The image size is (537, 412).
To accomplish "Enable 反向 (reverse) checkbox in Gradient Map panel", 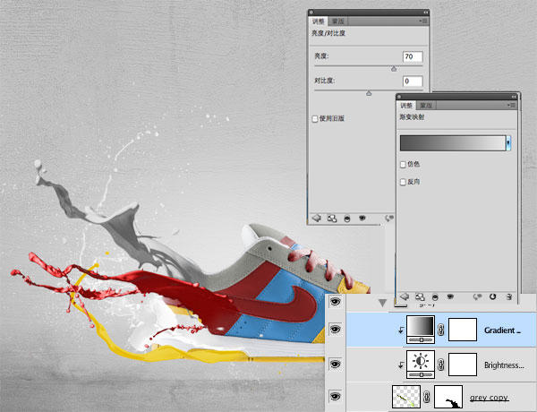I will (403, 182).
